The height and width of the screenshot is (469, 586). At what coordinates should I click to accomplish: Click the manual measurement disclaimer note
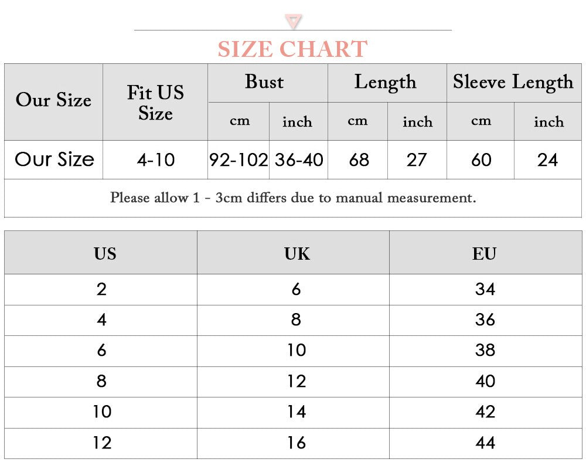pyautogui.click(x=293, y=198)
